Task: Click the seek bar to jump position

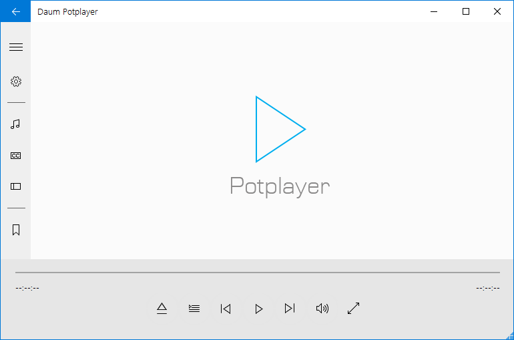Action: tap(257, 273)
